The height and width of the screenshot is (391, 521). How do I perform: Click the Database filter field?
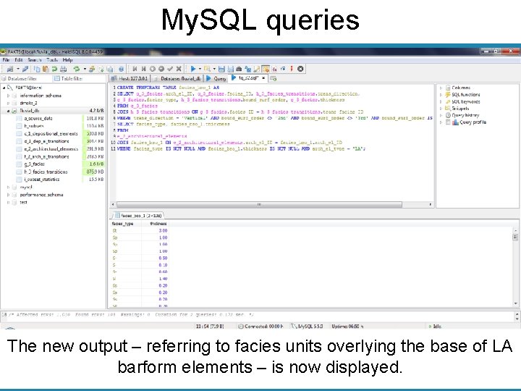25,79
